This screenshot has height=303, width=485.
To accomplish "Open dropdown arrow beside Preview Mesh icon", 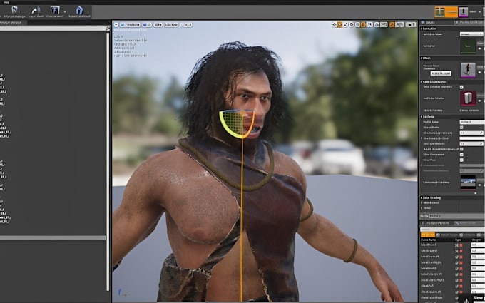I will pos(65,12).
